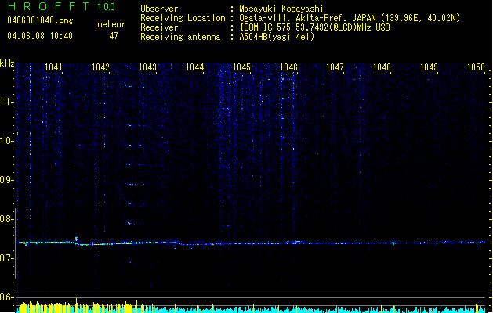The width and height of the screenshot is (493, 313).
Task: Click the HROFFT 1.0.0 title text
Action: (61, 6)
